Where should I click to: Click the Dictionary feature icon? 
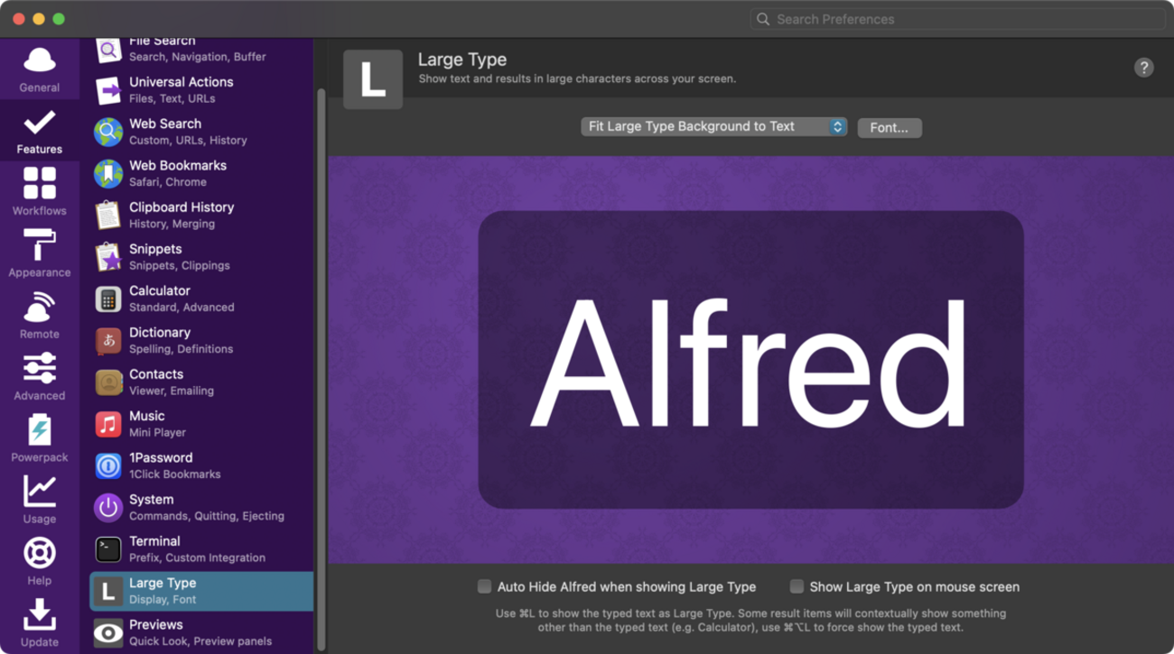[x=108, y=340]
